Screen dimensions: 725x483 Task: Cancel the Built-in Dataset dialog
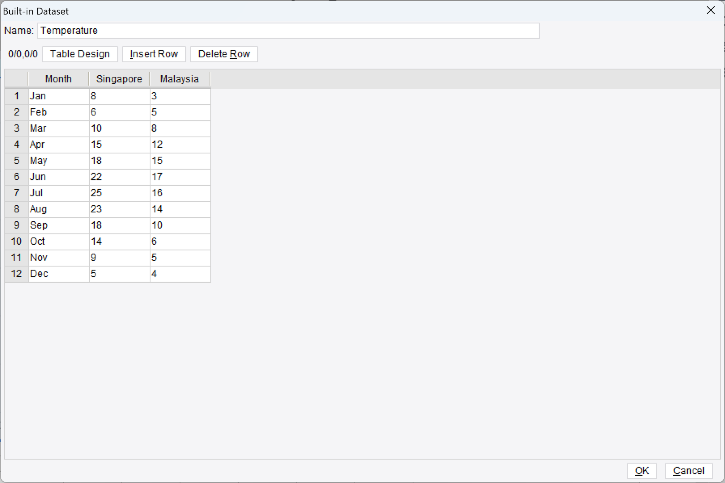point(689,470)
